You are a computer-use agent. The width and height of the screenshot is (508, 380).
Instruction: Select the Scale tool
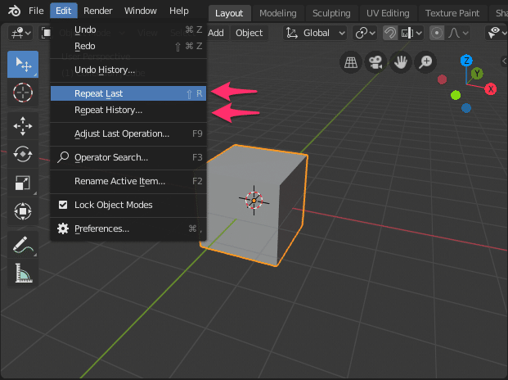coord(23,183)
